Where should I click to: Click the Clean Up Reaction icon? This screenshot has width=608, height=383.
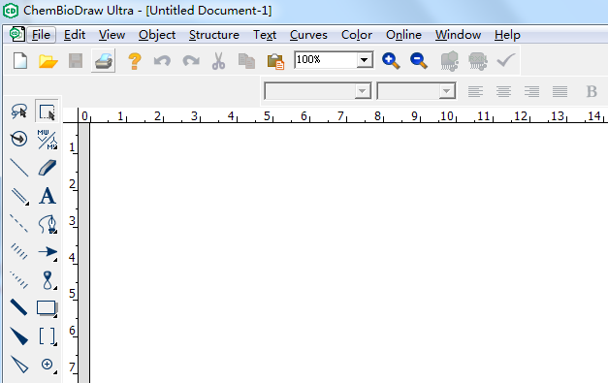[x=478, y=61]
